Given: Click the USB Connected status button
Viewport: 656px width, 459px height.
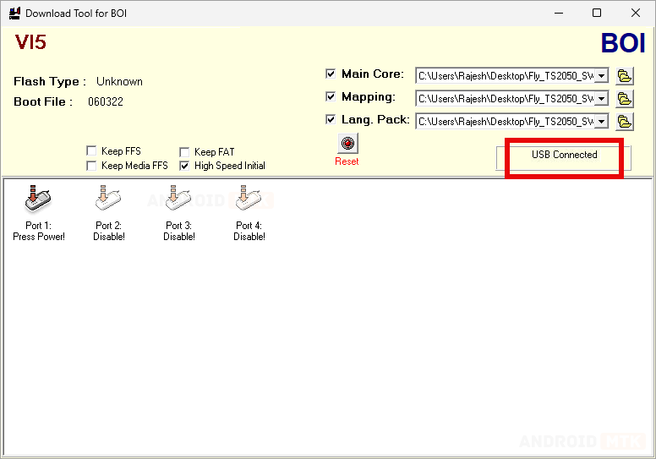Looking at the screenshot, I should [564, 156].
